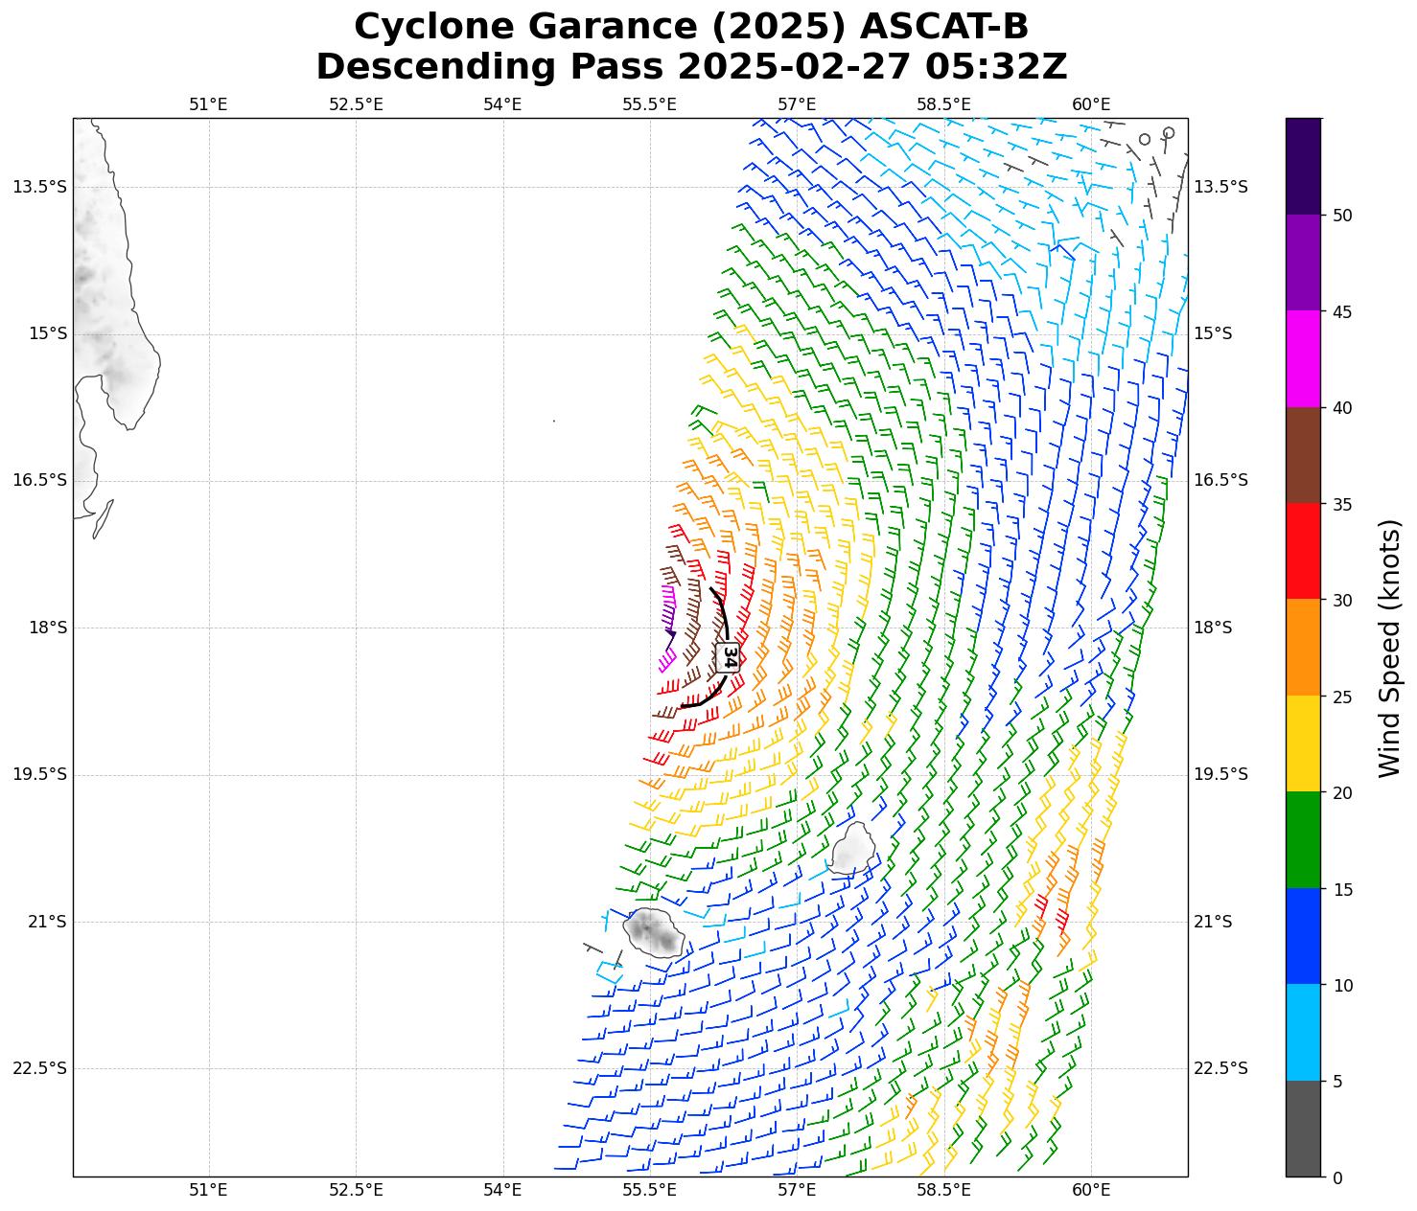The height and width of the screenshot is (1211, 1417).
Task: Click the light blue 5–10 knot colorbar band
Action: 1303,1033
